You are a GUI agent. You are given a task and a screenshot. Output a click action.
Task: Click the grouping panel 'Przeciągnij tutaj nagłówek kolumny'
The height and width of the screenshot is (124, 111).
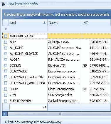[57, 14]
